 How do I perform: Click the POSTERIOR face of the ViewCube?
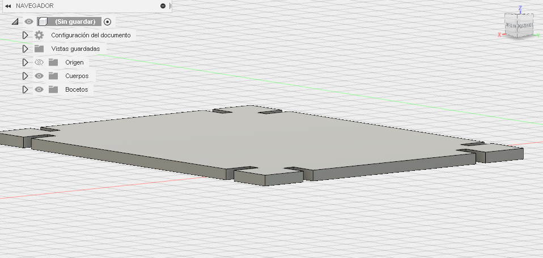coord(525,26)
